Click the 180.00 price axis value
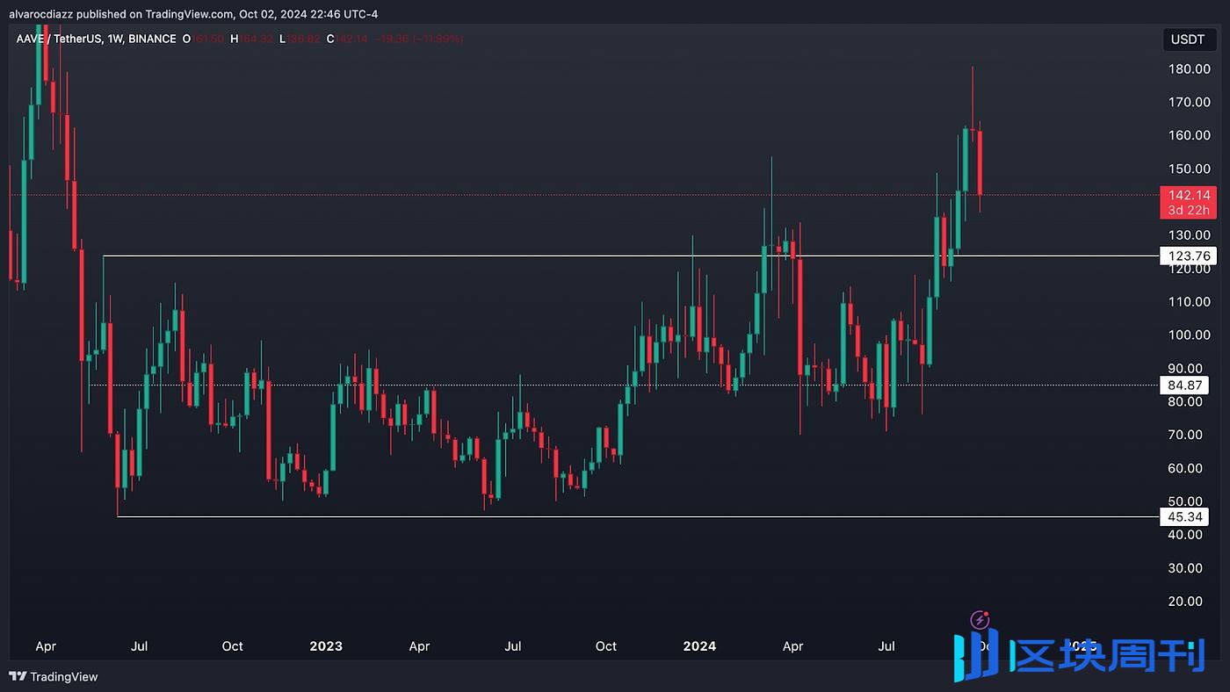 pyautogui.click(x=1189, y=68)
